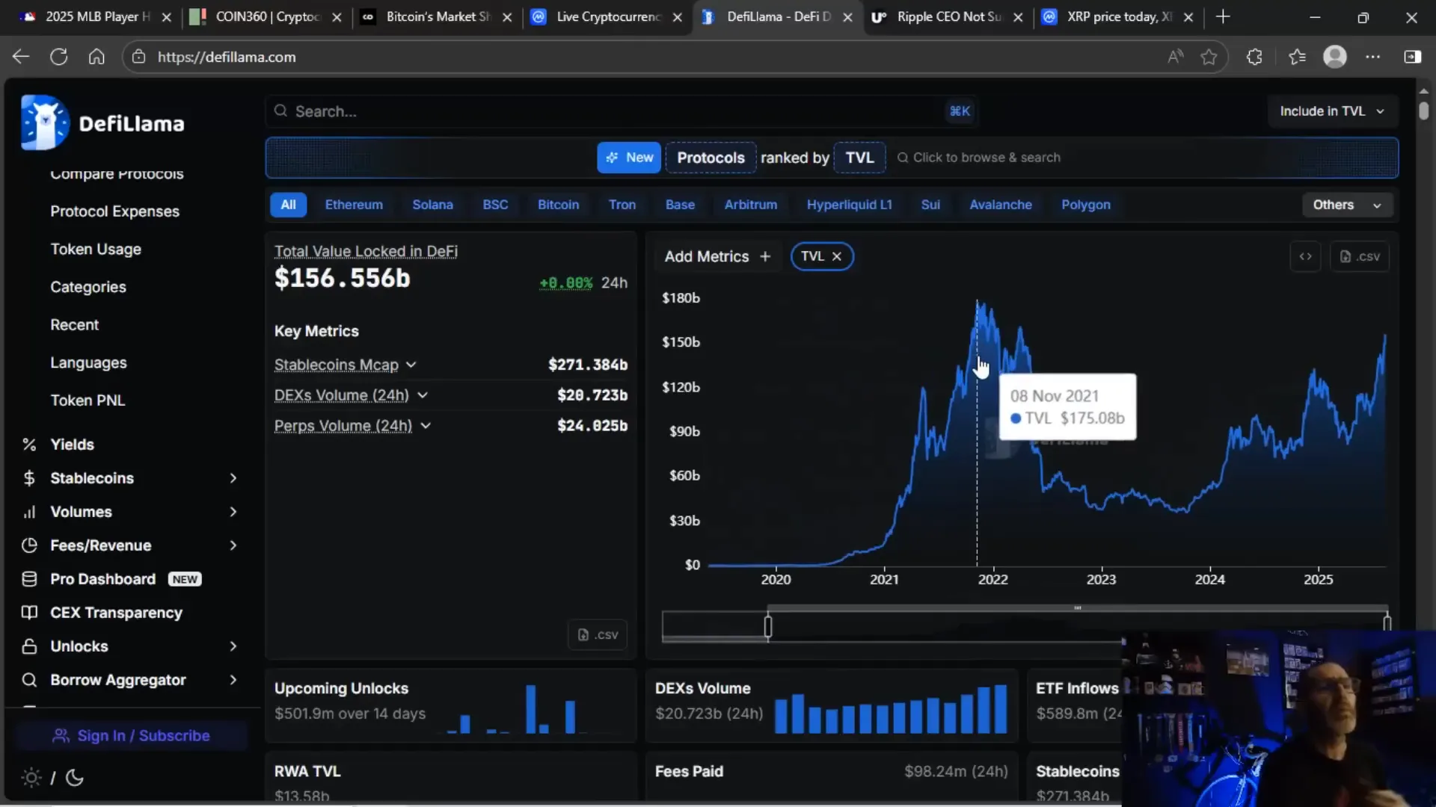Click the Protocols selector button

click(711, 158)
